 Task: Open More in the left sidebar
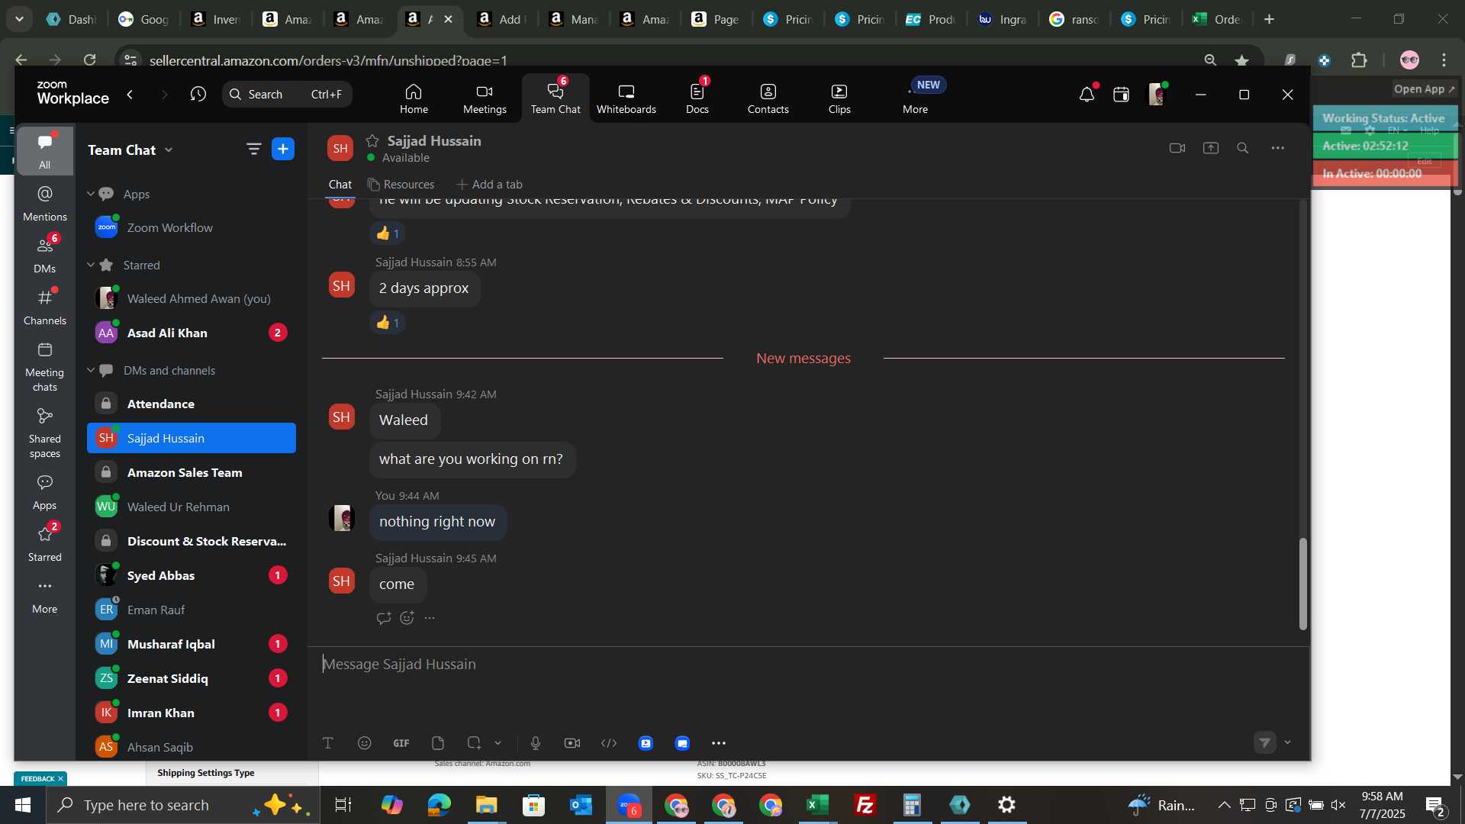pyautogui.click(x=45, y=596)
